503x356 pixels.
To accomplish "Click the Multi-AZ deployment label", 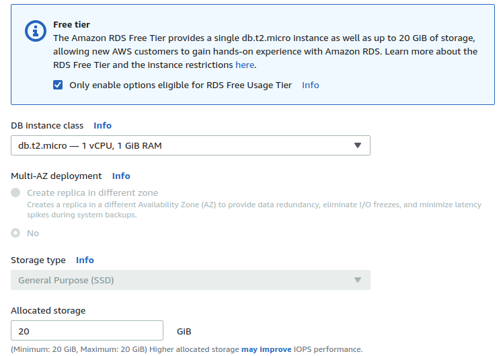I will (x=56, y=176).
